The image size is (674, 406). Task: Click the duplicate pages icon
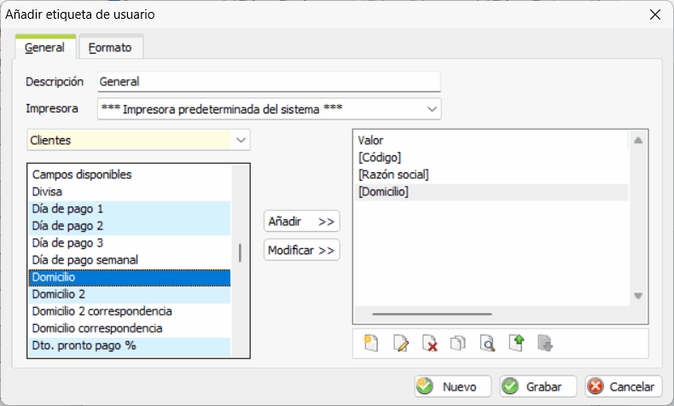tap(458, 343)
